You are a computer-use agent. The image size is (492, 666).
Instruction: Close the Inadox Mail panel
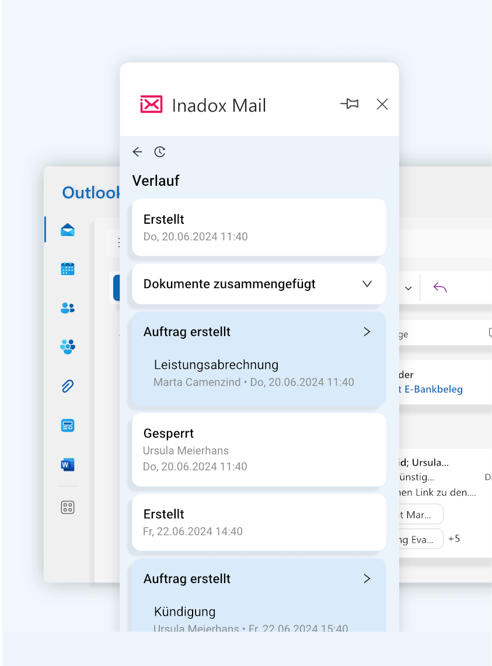pos(382,104)
